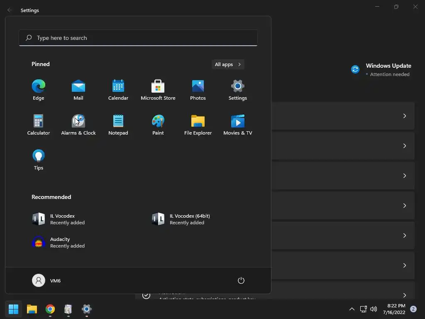Expand the fifth Settings row chevron
The width and height of the screenshot is (425, 319).
404,236
